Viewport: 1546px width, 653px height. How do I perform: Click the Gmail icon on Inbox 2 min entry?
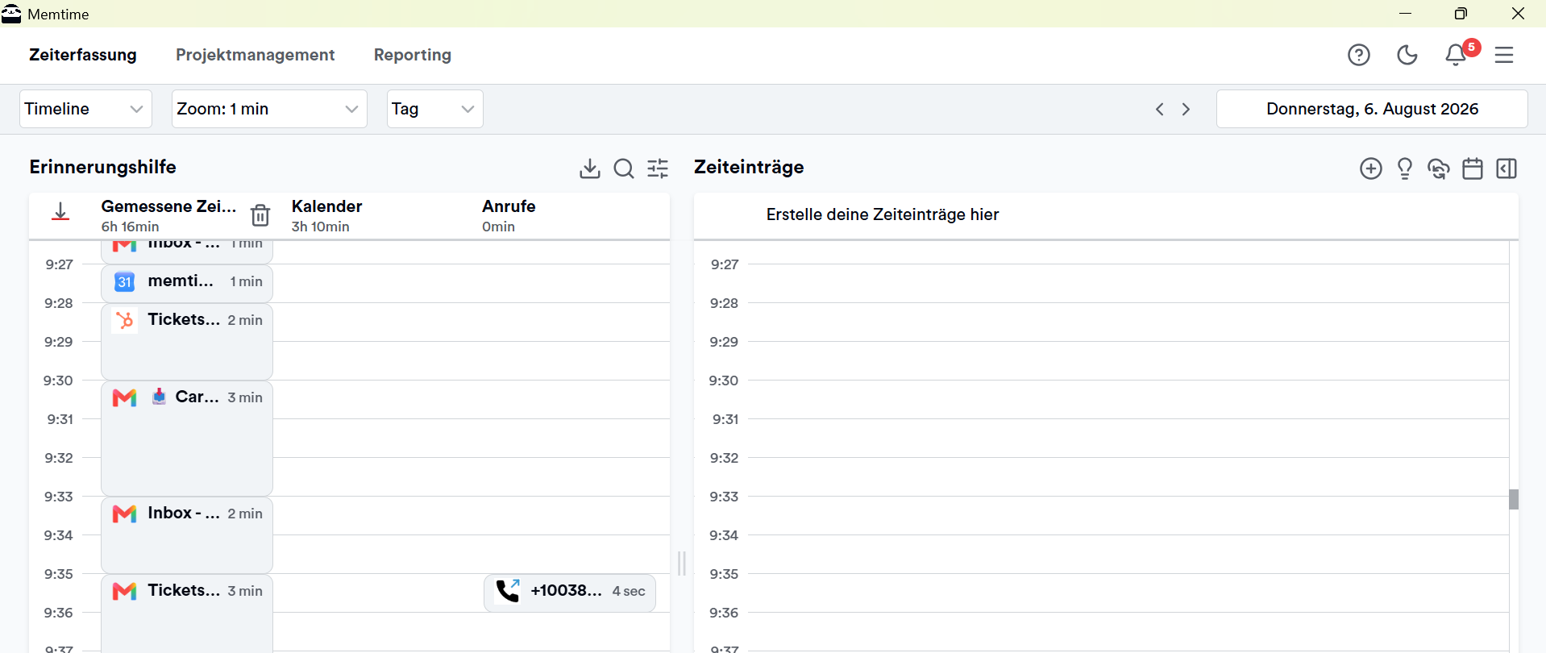124,514
